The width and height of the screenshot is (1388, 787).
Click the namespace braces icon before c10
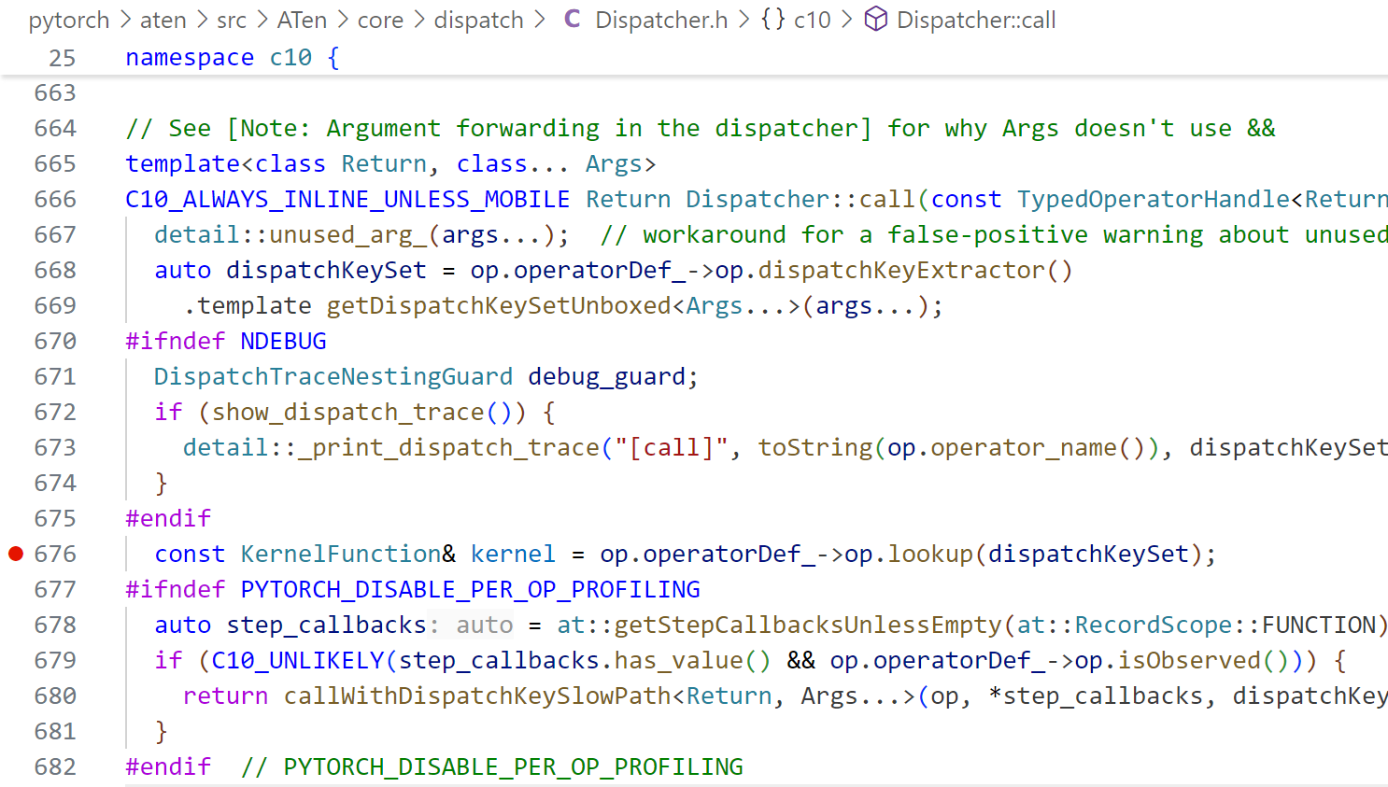pos(772,20)
